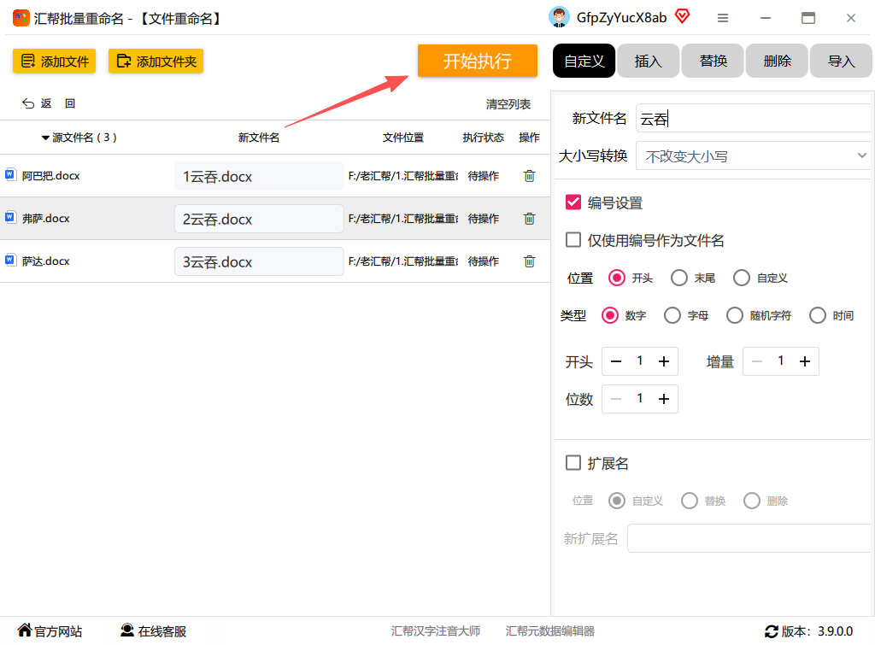Click the red VIP diamond icon
The image size is (875, 645).
point(682,16)
